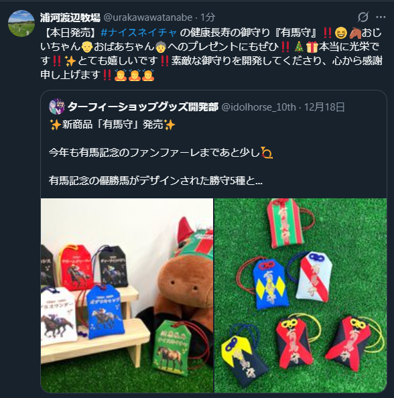394x398 pixels.
Task: View right photo of 有馬守 charms on turf
Action: (300, 295)
